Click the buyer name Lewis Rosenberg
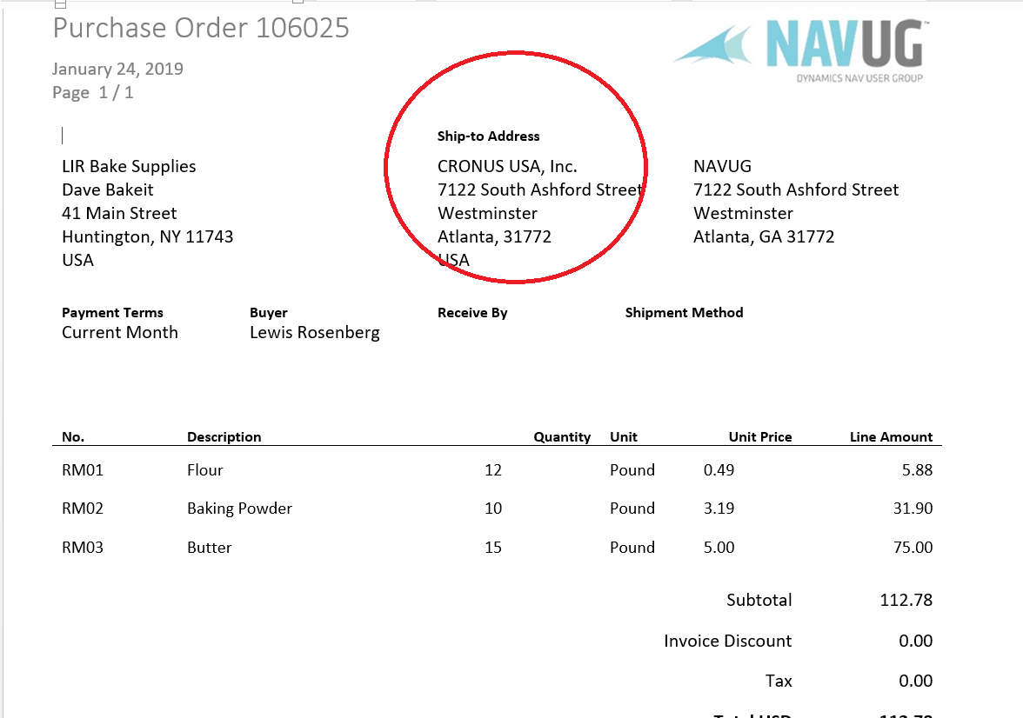This screenshot has width=1023, height=718. pos(314,333)
